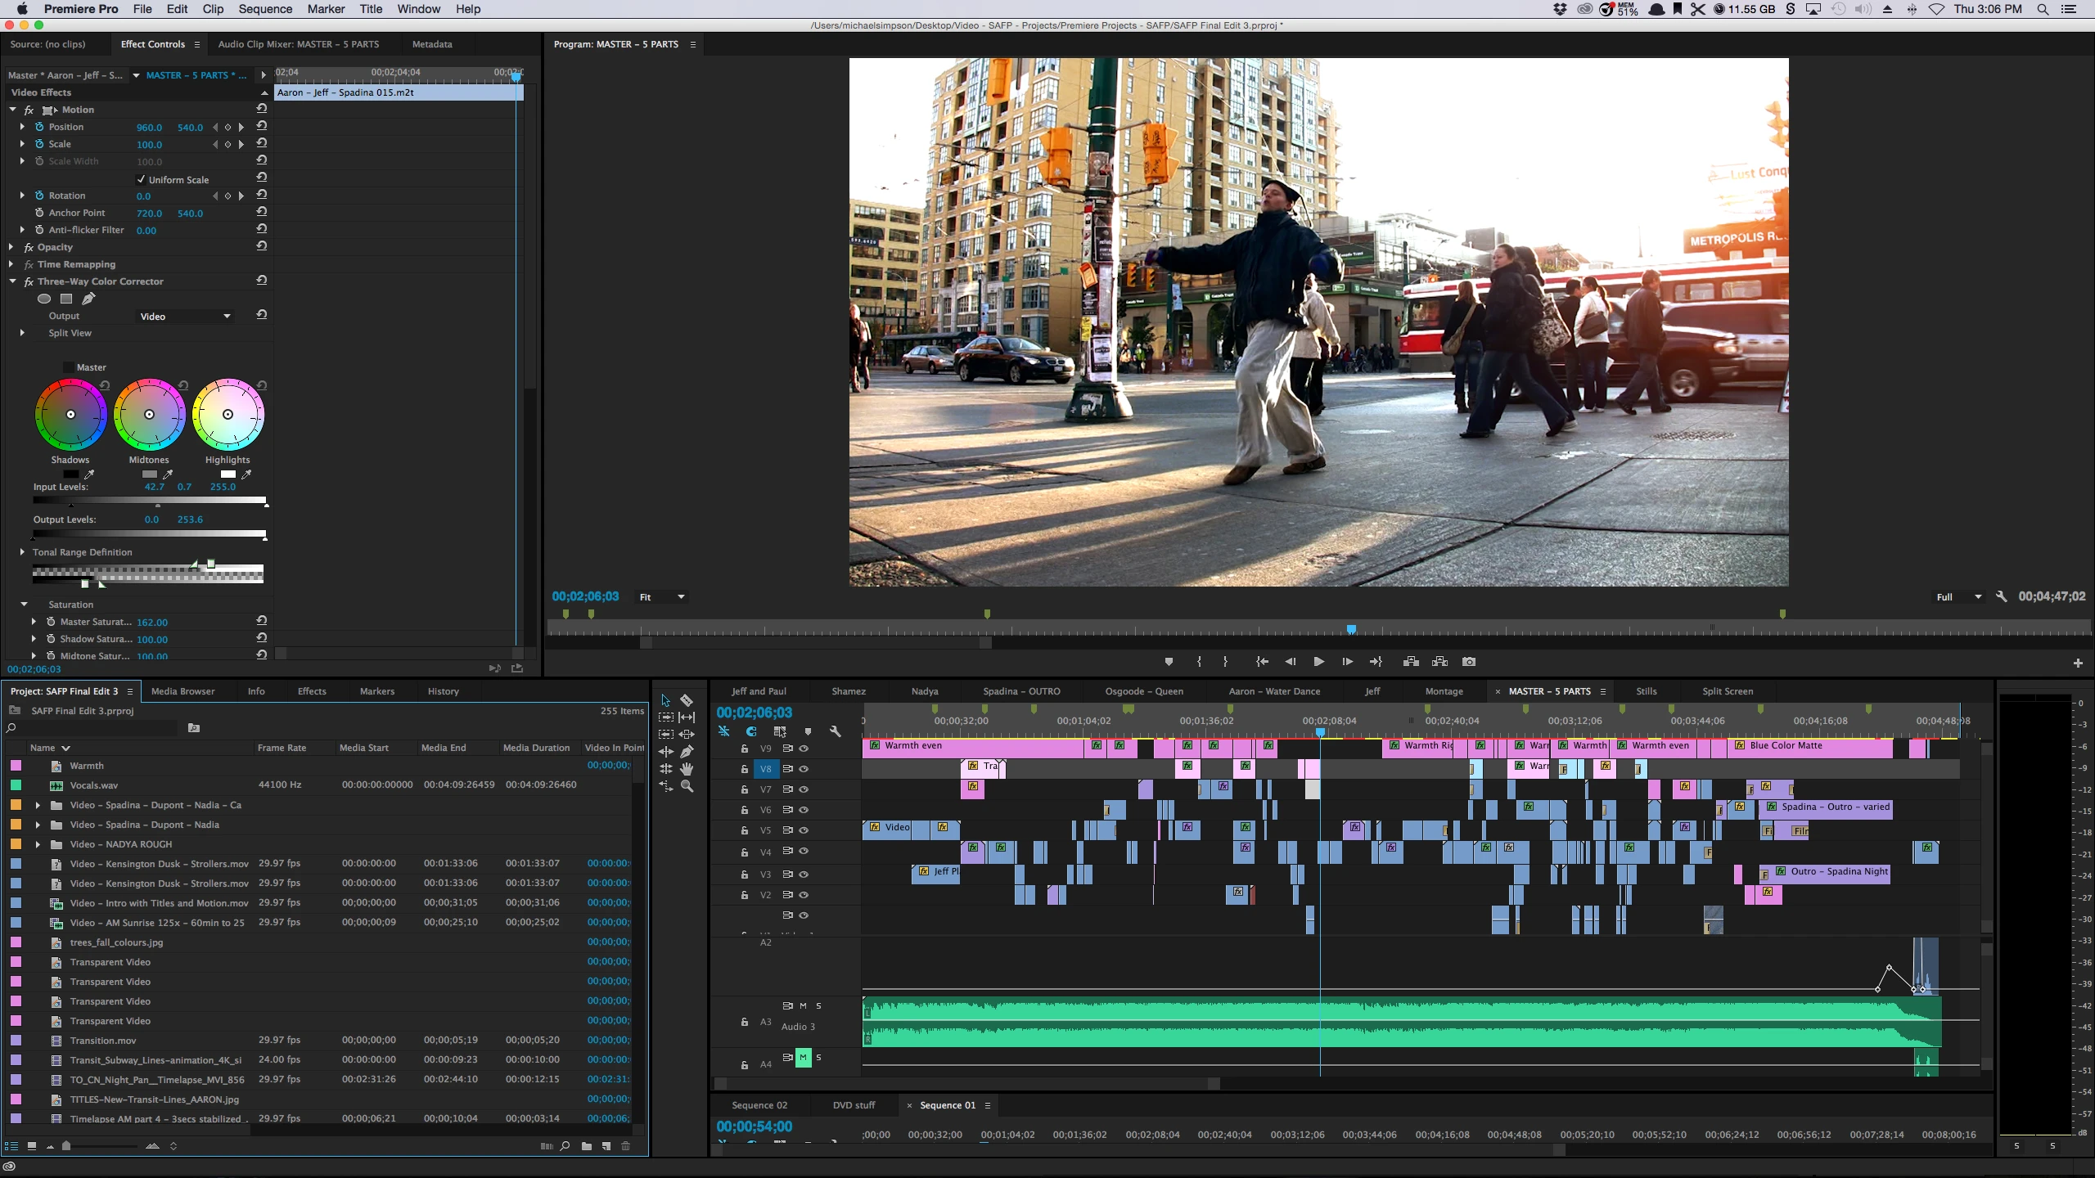The width and height of the screenshot is (2095, 1178).
Task: Click Export Frame camera icon
Action: point(1469,662)
